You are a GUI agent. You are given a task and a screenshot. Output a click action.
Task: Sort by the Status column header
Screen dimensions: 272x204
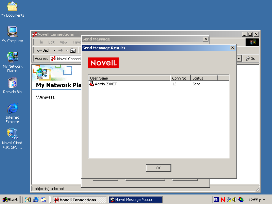tap(204, 78)
